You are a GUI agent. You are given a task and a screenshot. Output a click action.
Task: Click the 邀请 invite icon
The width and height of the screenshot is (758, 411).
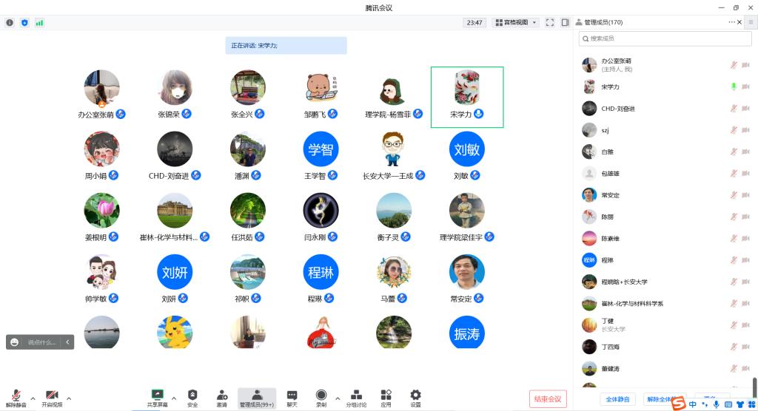click(222, 398)
